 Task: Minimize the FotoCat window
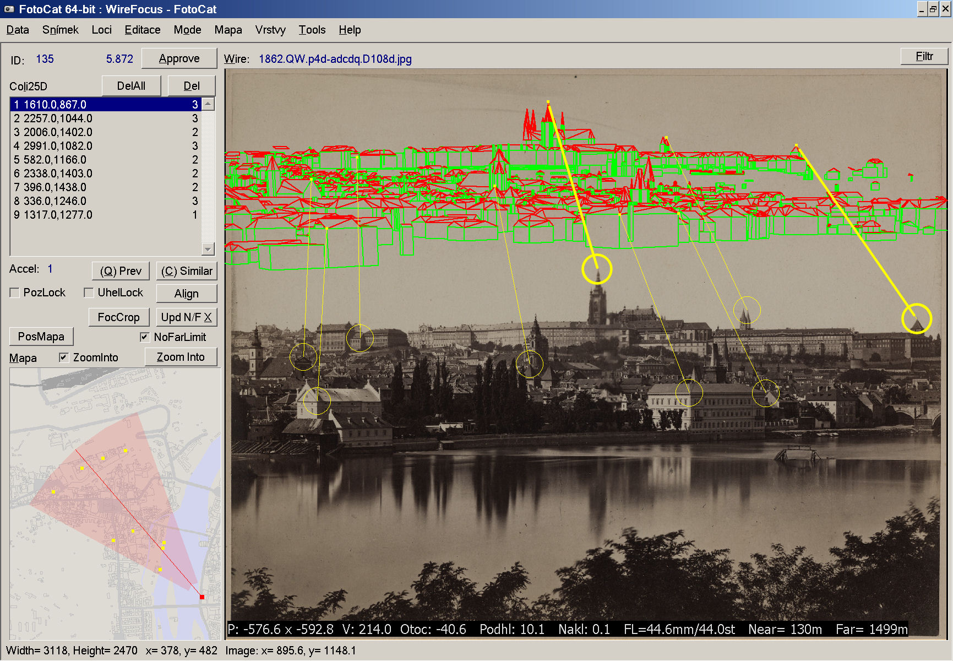tap(922, 9)
